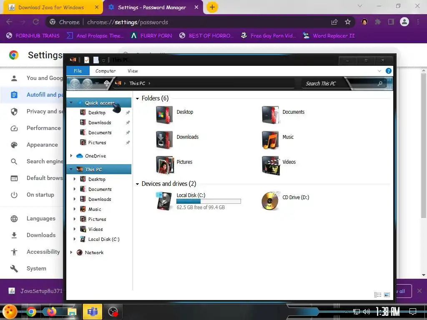
Task: Select the Local Disk (C:) drive icon
Action: (164, 201)
